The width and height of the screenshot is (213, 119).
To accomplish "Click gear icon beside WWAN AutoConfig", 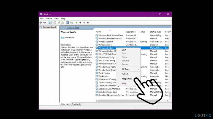I will coord(97,79).
